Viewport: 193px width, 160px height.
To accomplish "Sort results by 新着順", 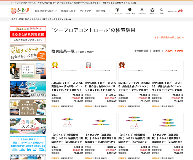I will click(x=157, y=51).
